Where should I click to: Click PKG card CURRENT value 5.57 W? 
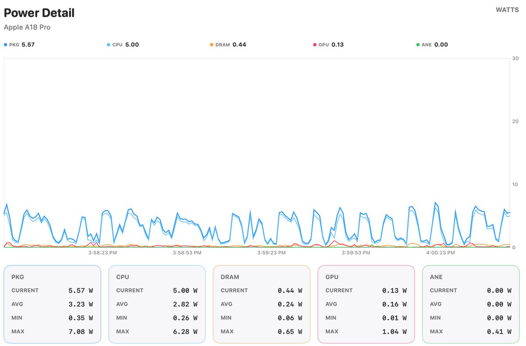point(81,290)
